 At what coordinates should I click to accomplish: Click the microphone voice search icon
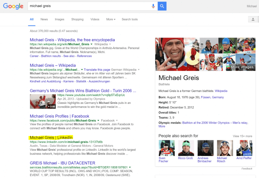153,6
